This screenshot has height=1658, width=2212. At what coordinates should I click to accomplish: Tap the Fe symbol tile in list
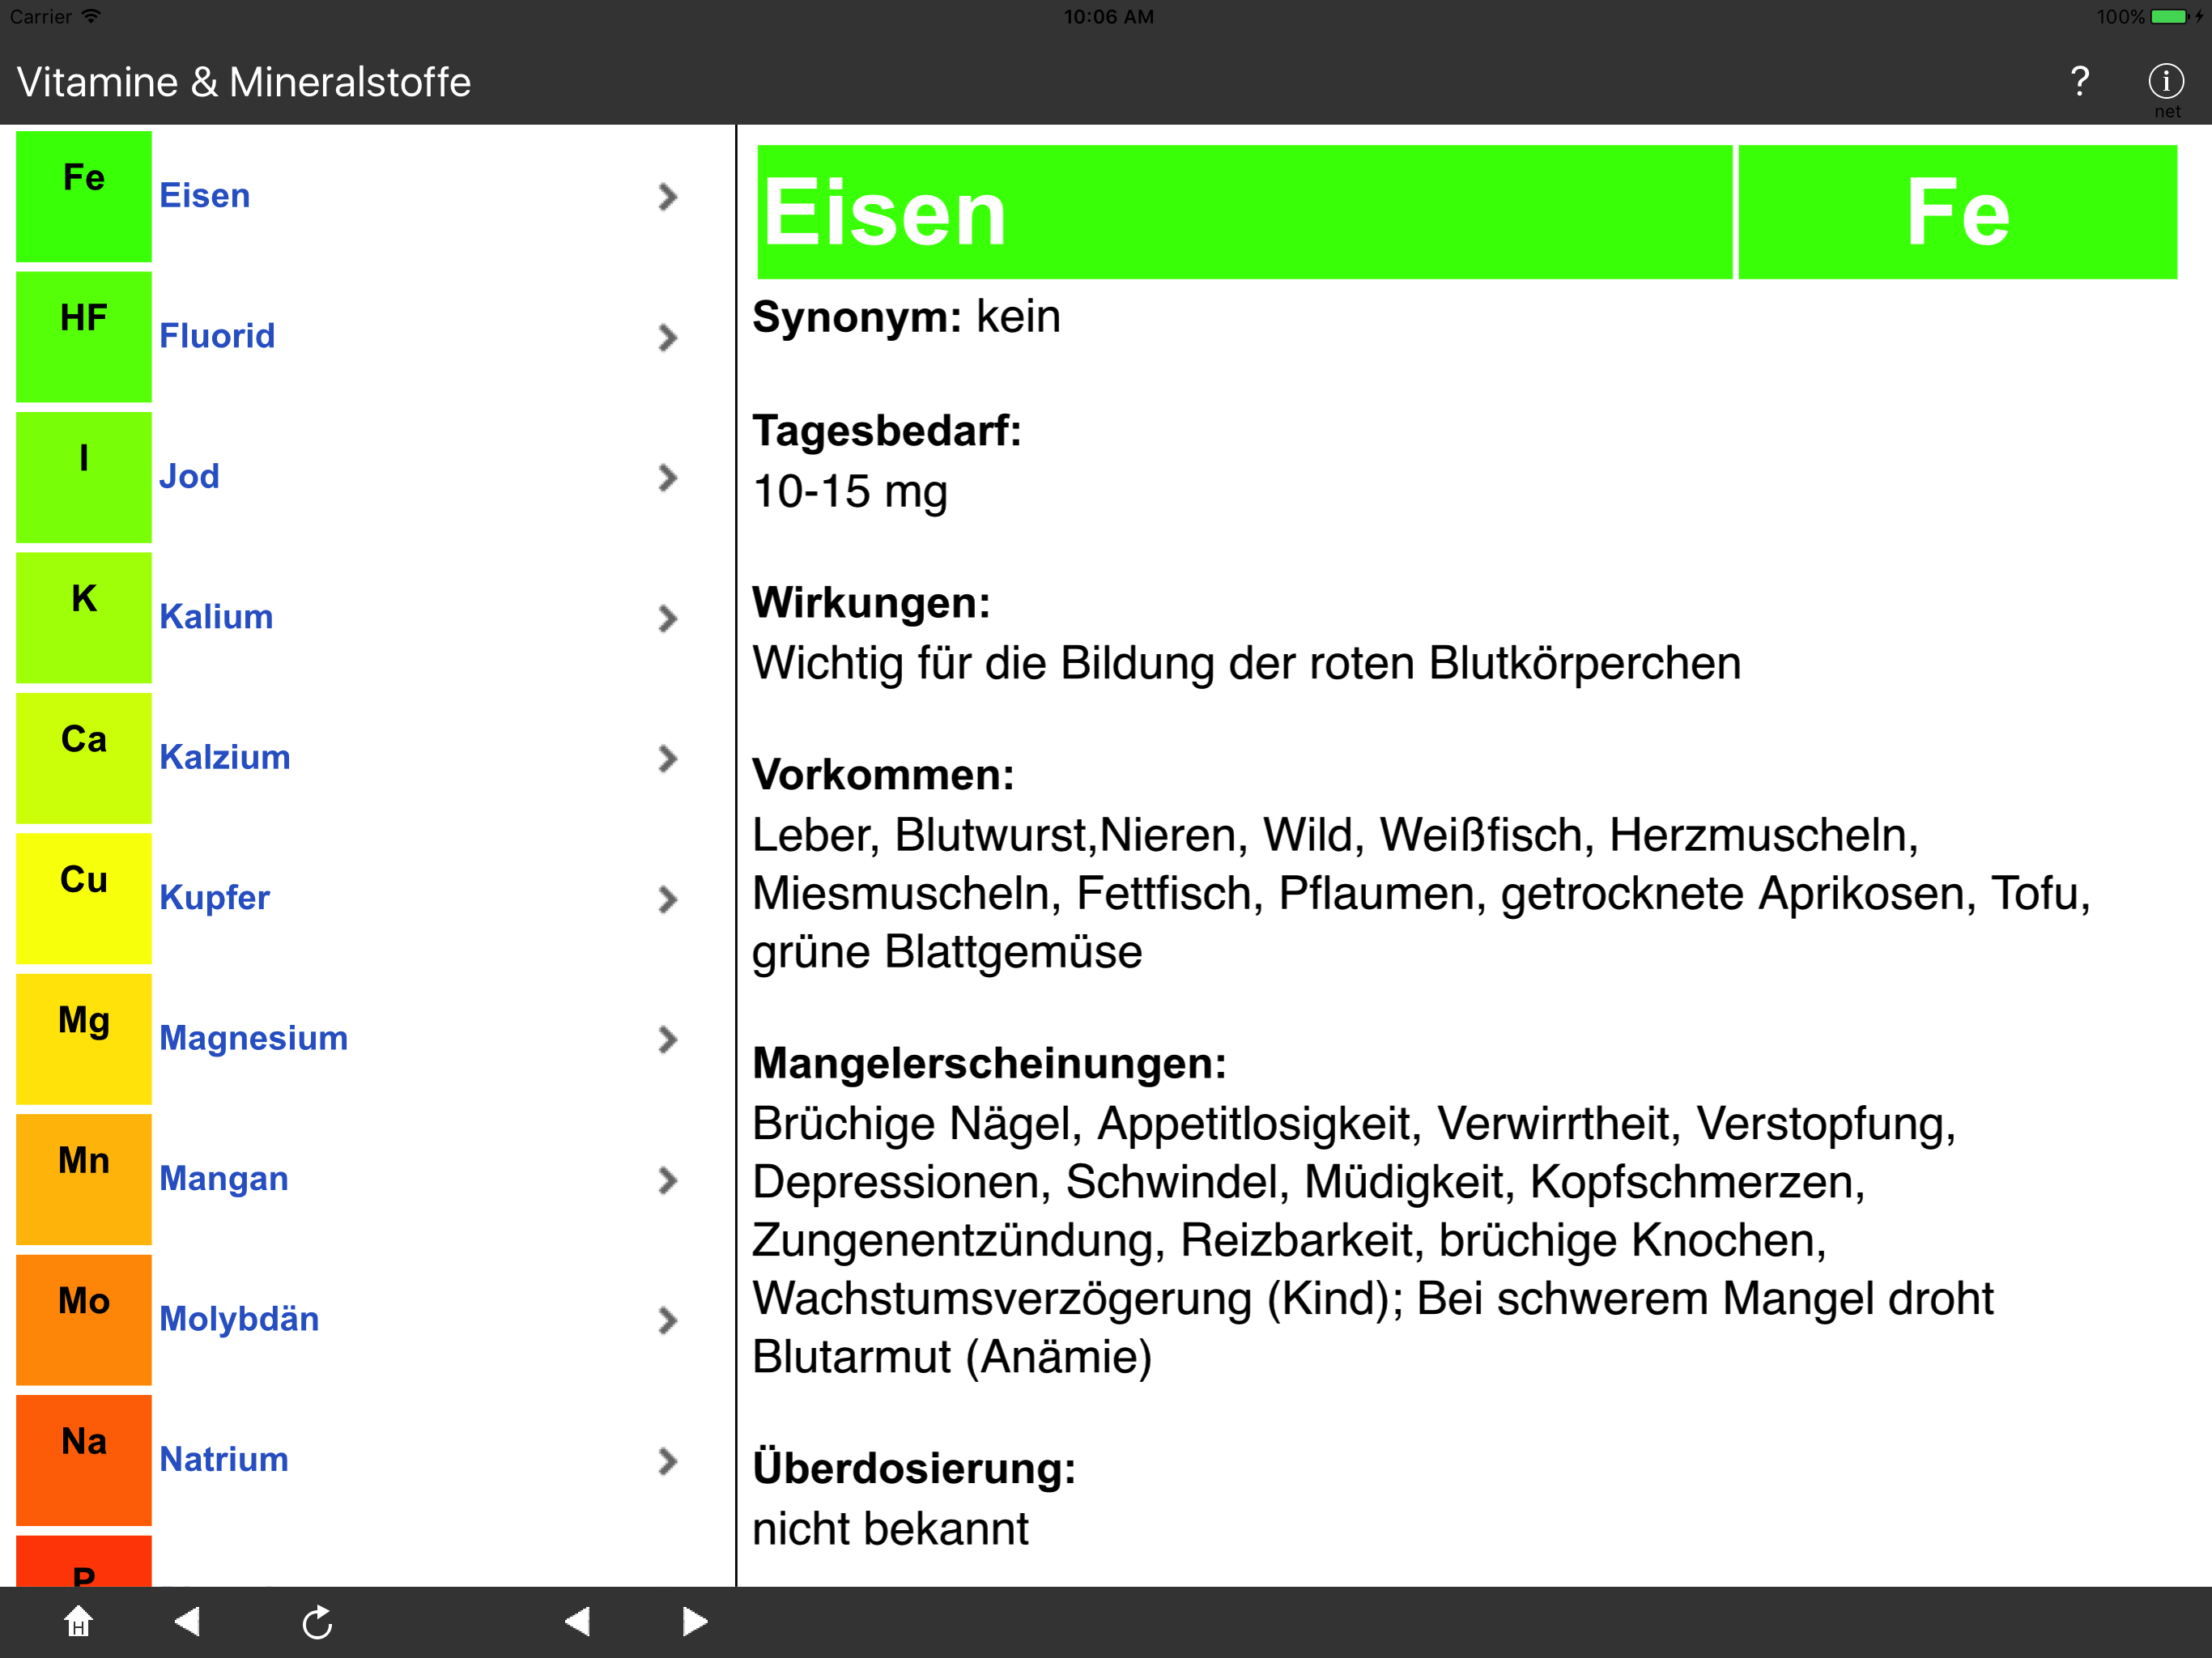84,196
